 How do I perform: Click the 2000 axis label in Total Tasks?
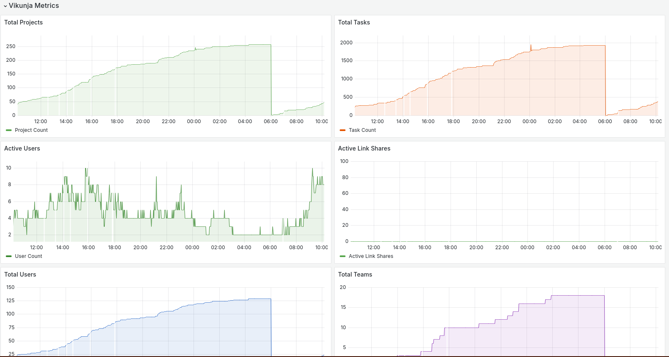tap(346, 43)
